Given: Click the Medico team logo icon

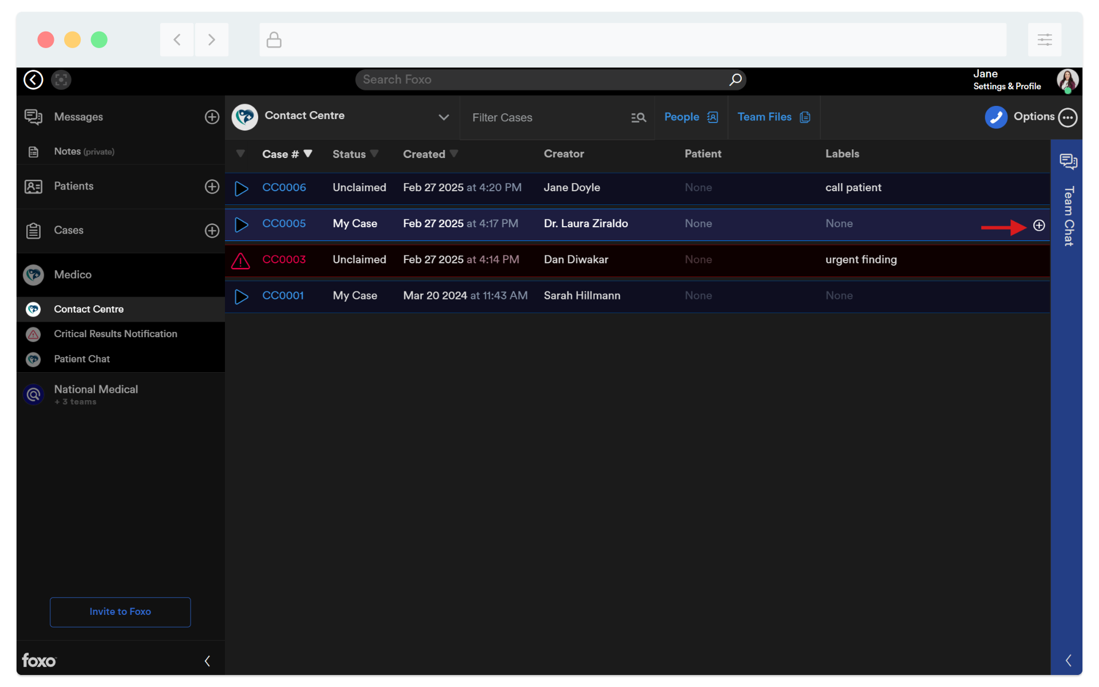Looking at the screenshot, I should click(33, 275).
